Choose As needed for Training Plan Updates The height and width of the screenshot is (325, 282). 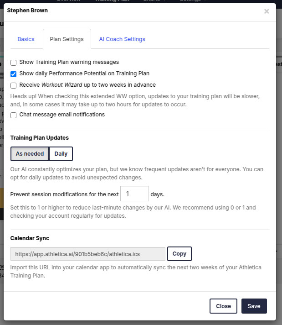click(x=30, y=154)
